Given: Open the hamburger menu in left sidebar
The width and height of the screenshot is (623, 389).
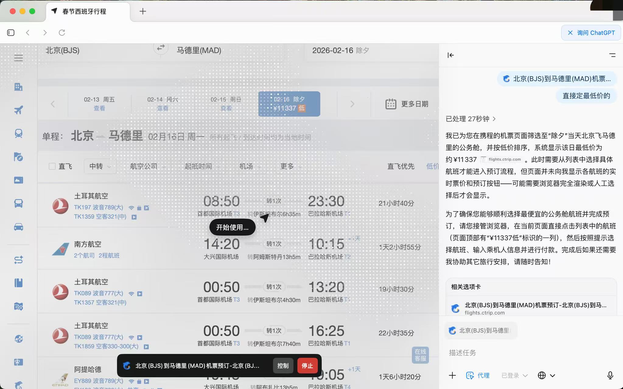Looking at the screenshot, I should point(18,58).
